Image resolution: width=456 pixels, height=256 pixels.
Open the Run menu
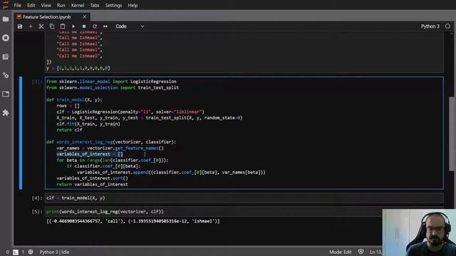pos(61,5)
